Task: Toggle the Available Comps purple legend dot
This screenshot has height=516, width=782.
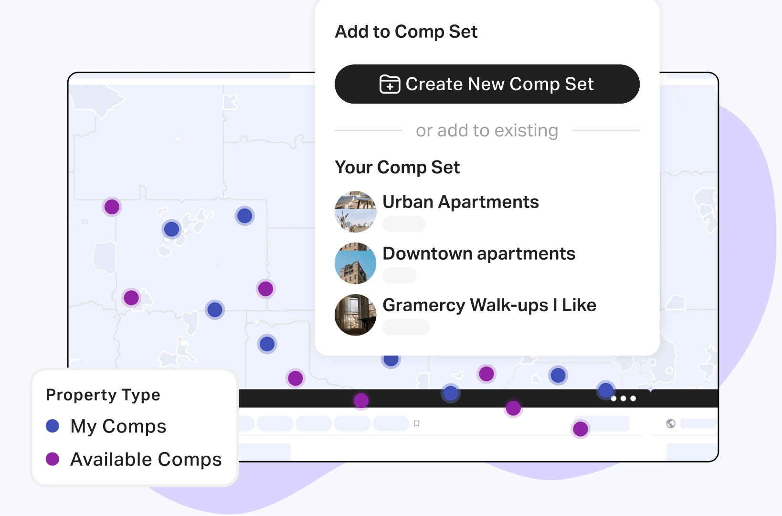Action: pyautogui.click(x=53, y=459)
